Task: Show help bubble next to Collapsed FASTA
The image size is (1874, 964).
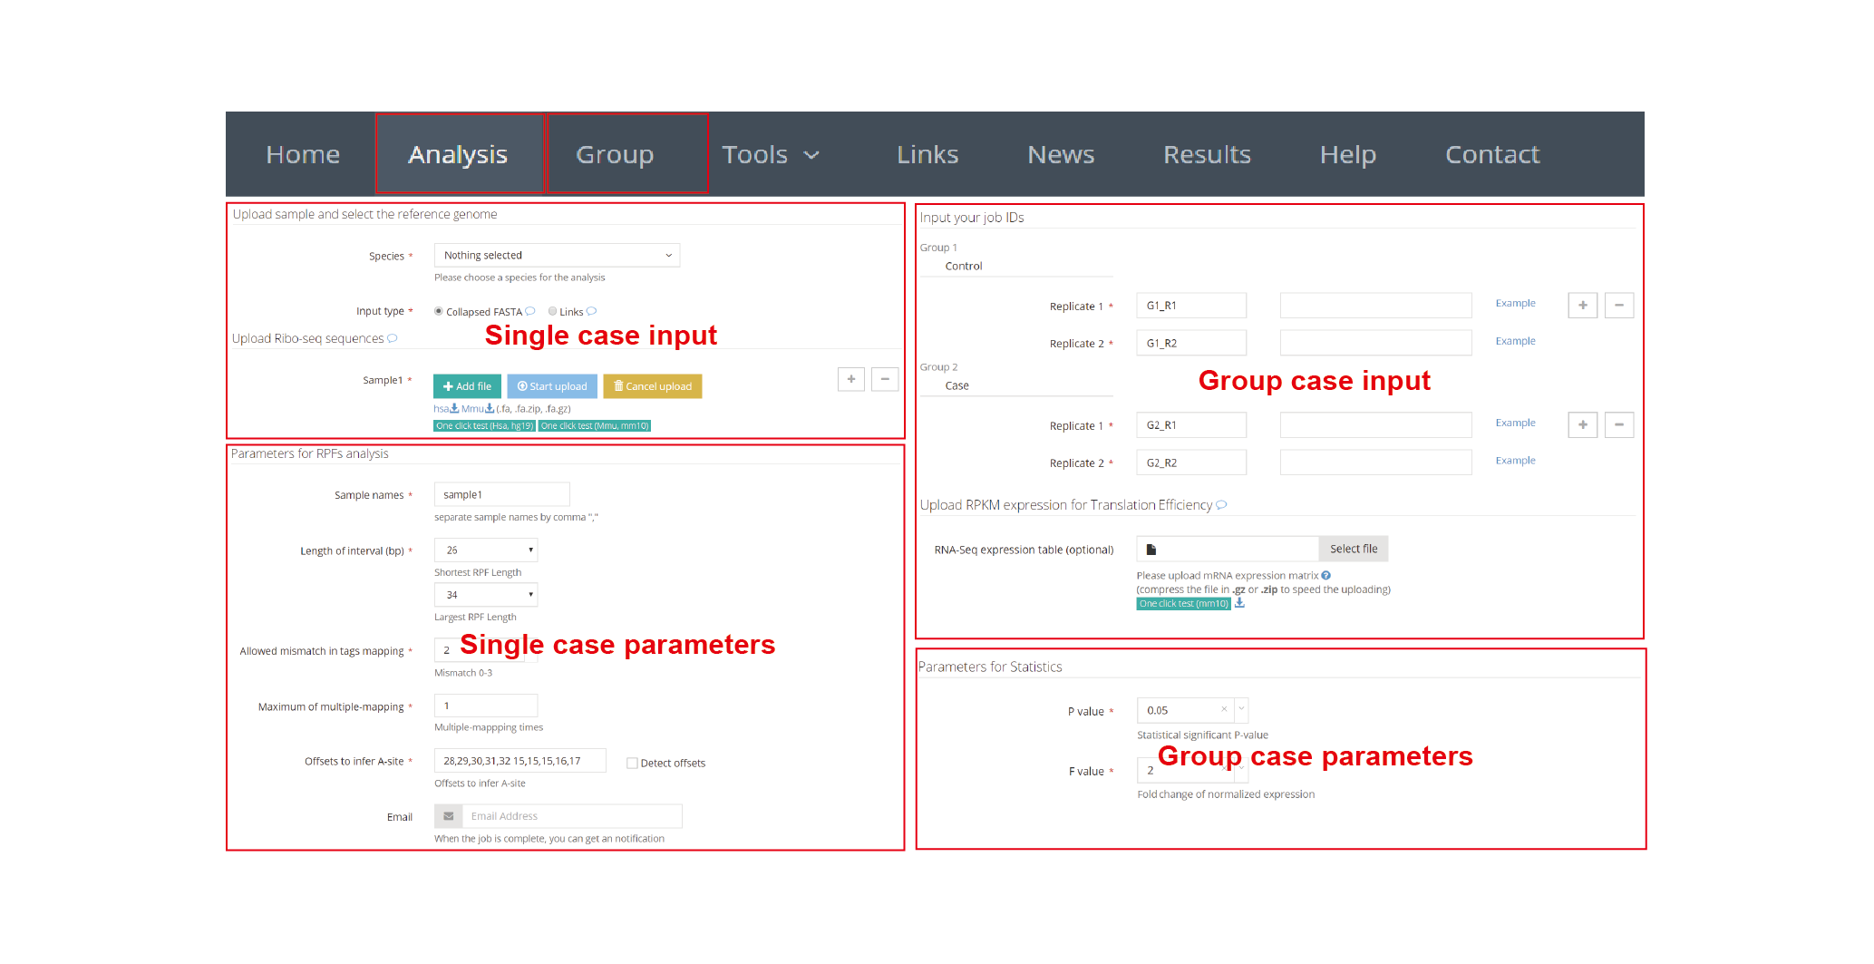Action: [530, 311]
